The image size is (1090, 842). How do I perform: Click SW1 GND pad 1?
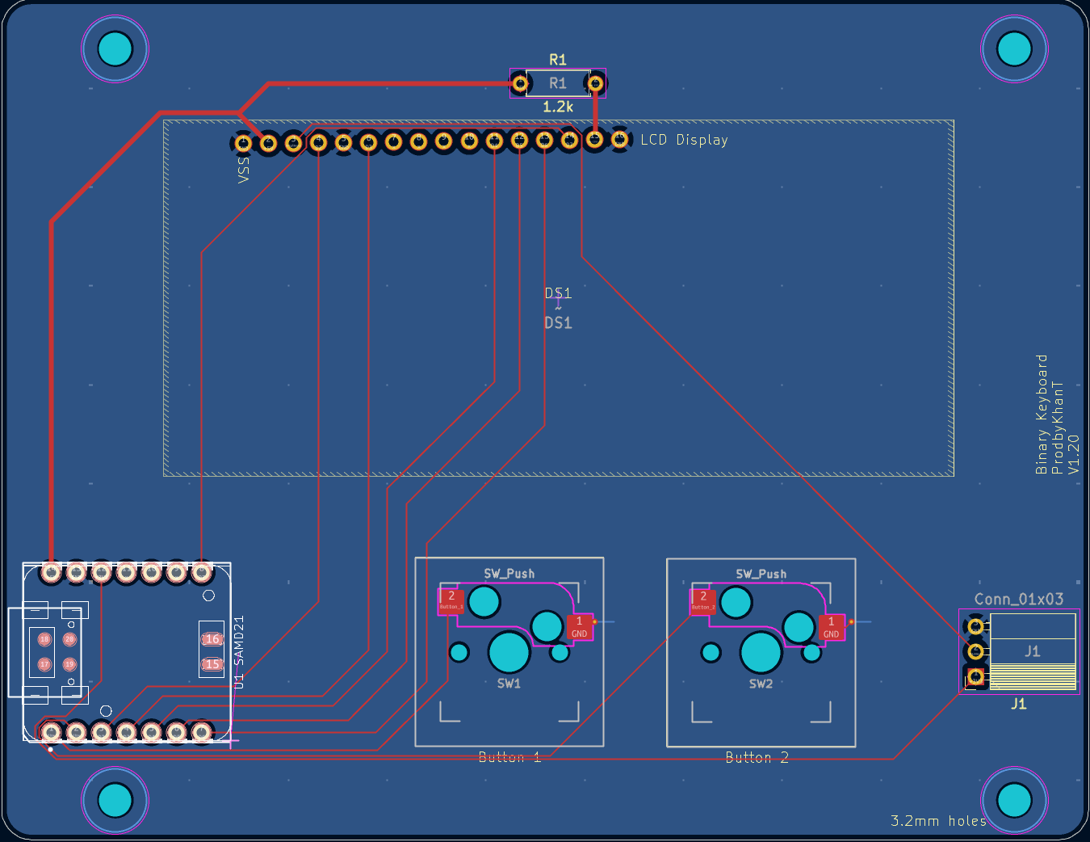(580, 627)
